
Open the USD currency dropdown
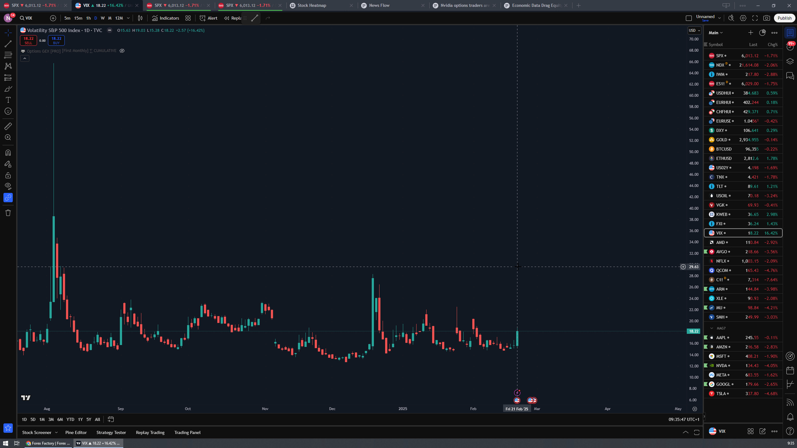click(694, 30)
